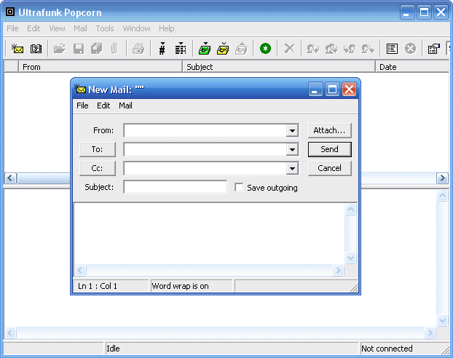Click the To: address button

97,149
